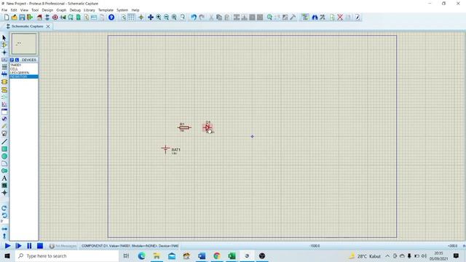The image size is (466, 262).
Task: Click the overview thumbnail preview window
Action: [24, 44]
